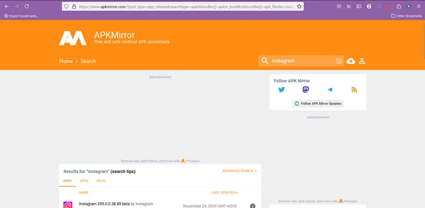Viewport: 425px width, 208px height.
Task: Click the upload APK cloud icon
Action: (x=351, y=61)
